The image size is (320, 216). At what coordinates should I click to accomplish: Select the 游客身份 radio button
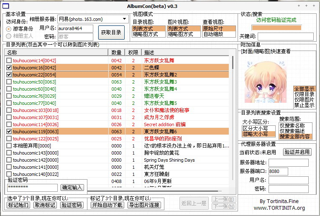[x=8, y=29]
